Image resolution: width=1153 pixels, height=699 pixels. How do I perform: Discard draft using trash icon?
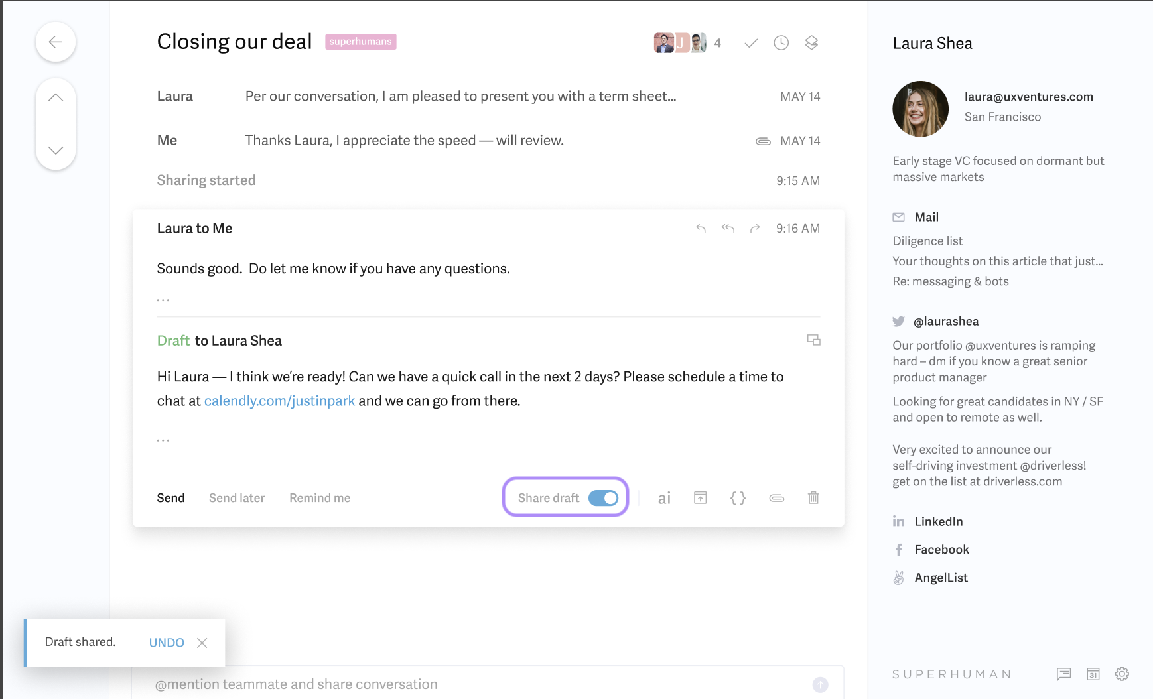point(813,497)
